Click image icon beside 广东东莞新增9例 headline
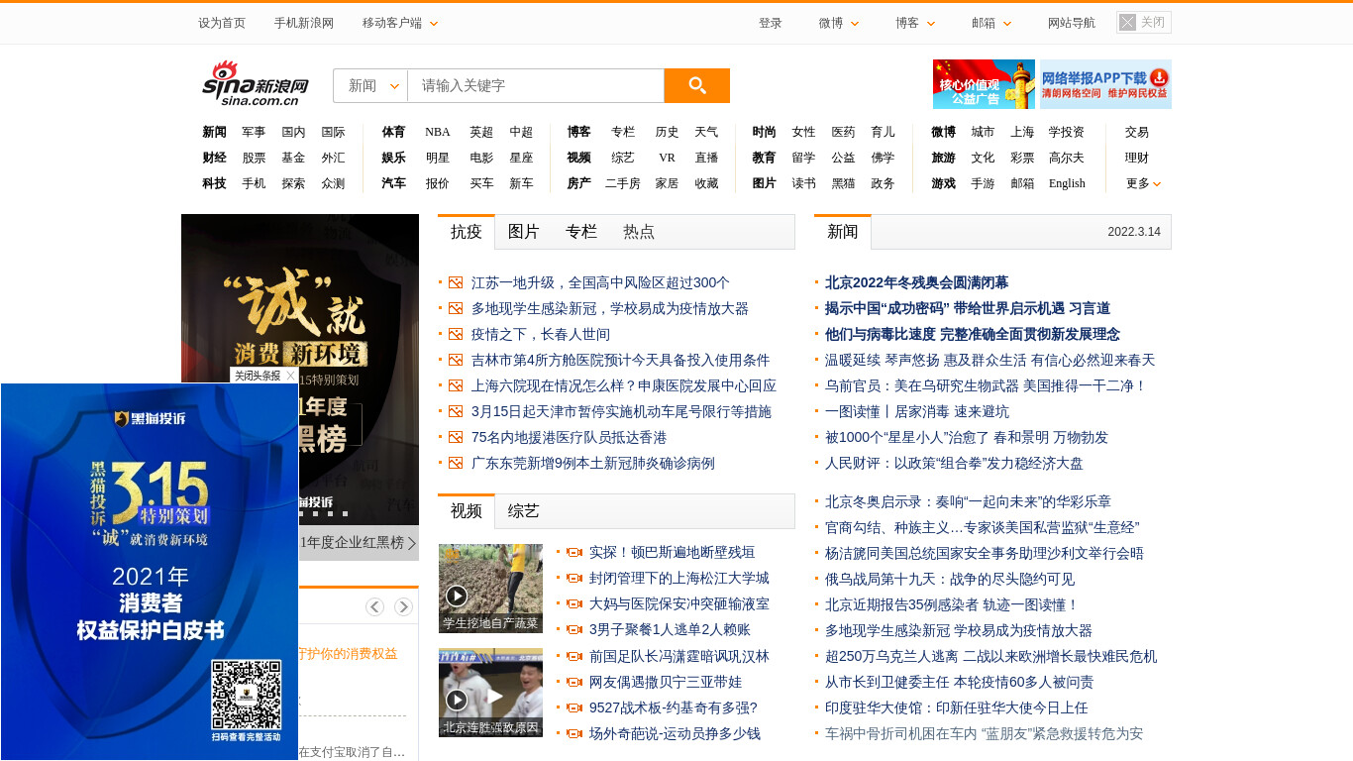Screen dimensions: 1353x761 click(456, 463)
